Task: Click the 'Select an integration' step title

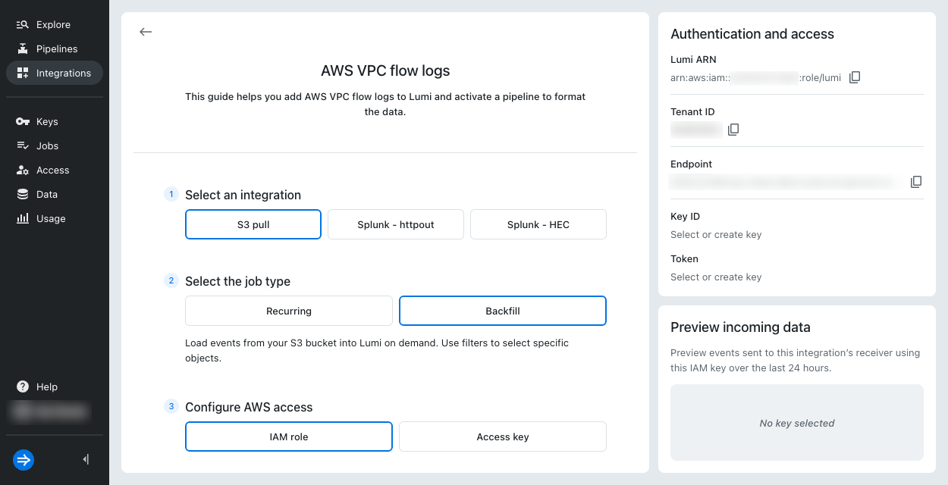Action: click(243, 195)
